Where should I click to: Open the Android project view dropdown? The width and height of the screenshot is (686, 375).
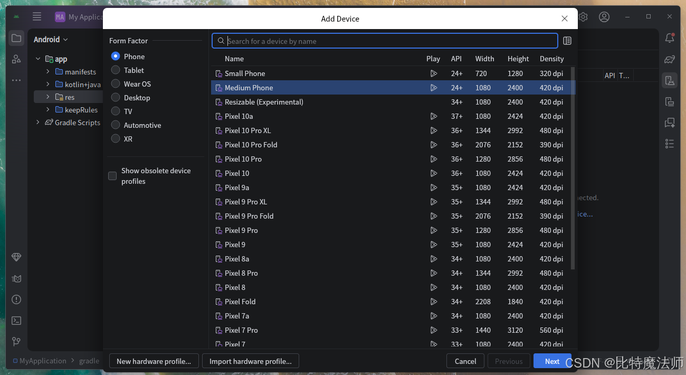coord(51,39)
